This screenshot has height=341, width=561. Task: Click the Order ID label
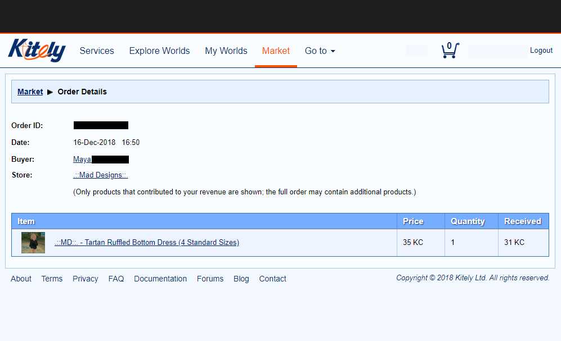pyautogui.click(x=27, y=126)
